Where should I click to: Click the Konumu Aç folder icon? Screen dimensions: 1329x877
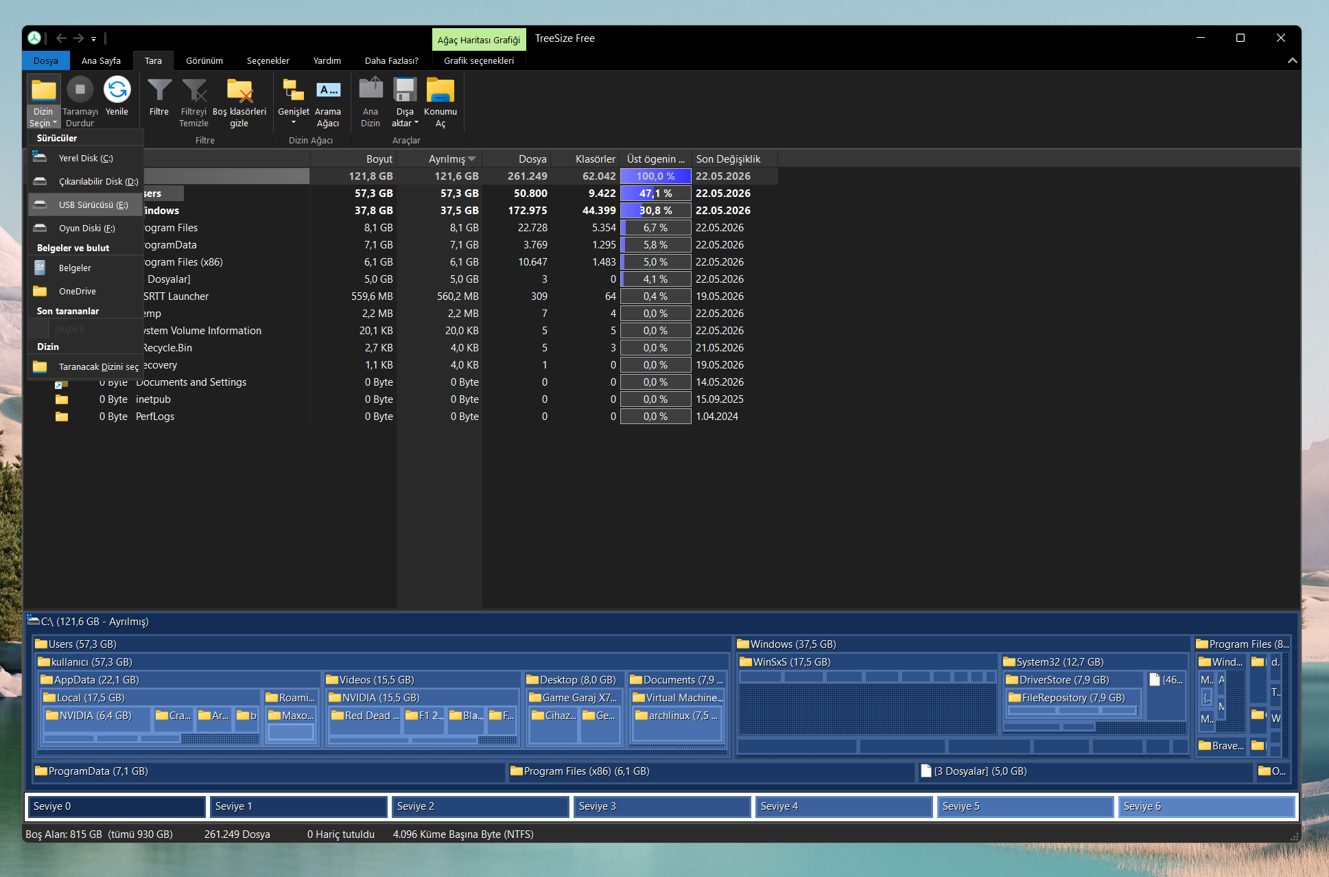[440, 89]
